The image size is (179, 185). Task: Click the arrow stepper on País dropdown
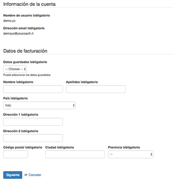coord(74,105)
